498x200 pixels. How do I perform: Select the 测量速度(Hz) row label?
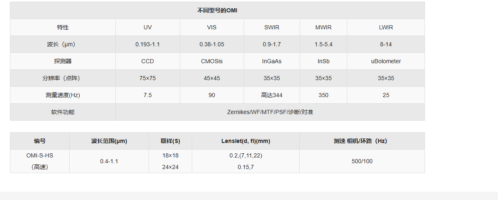[x=63, y=95]
